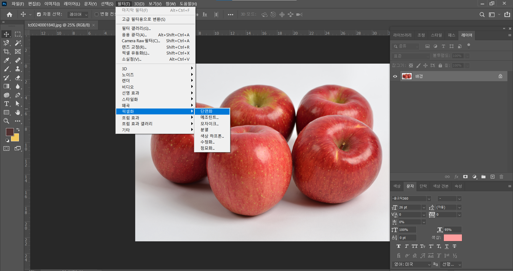Viewport: 513px width, 271px height.
Task: Select the Eyedropper tool
Action: click(6, 60)
